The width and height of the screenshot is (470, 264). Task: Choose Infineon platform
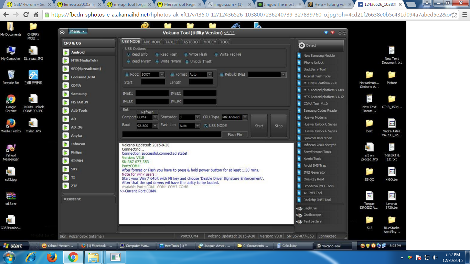pyautogui.click(x=88, y=144)
